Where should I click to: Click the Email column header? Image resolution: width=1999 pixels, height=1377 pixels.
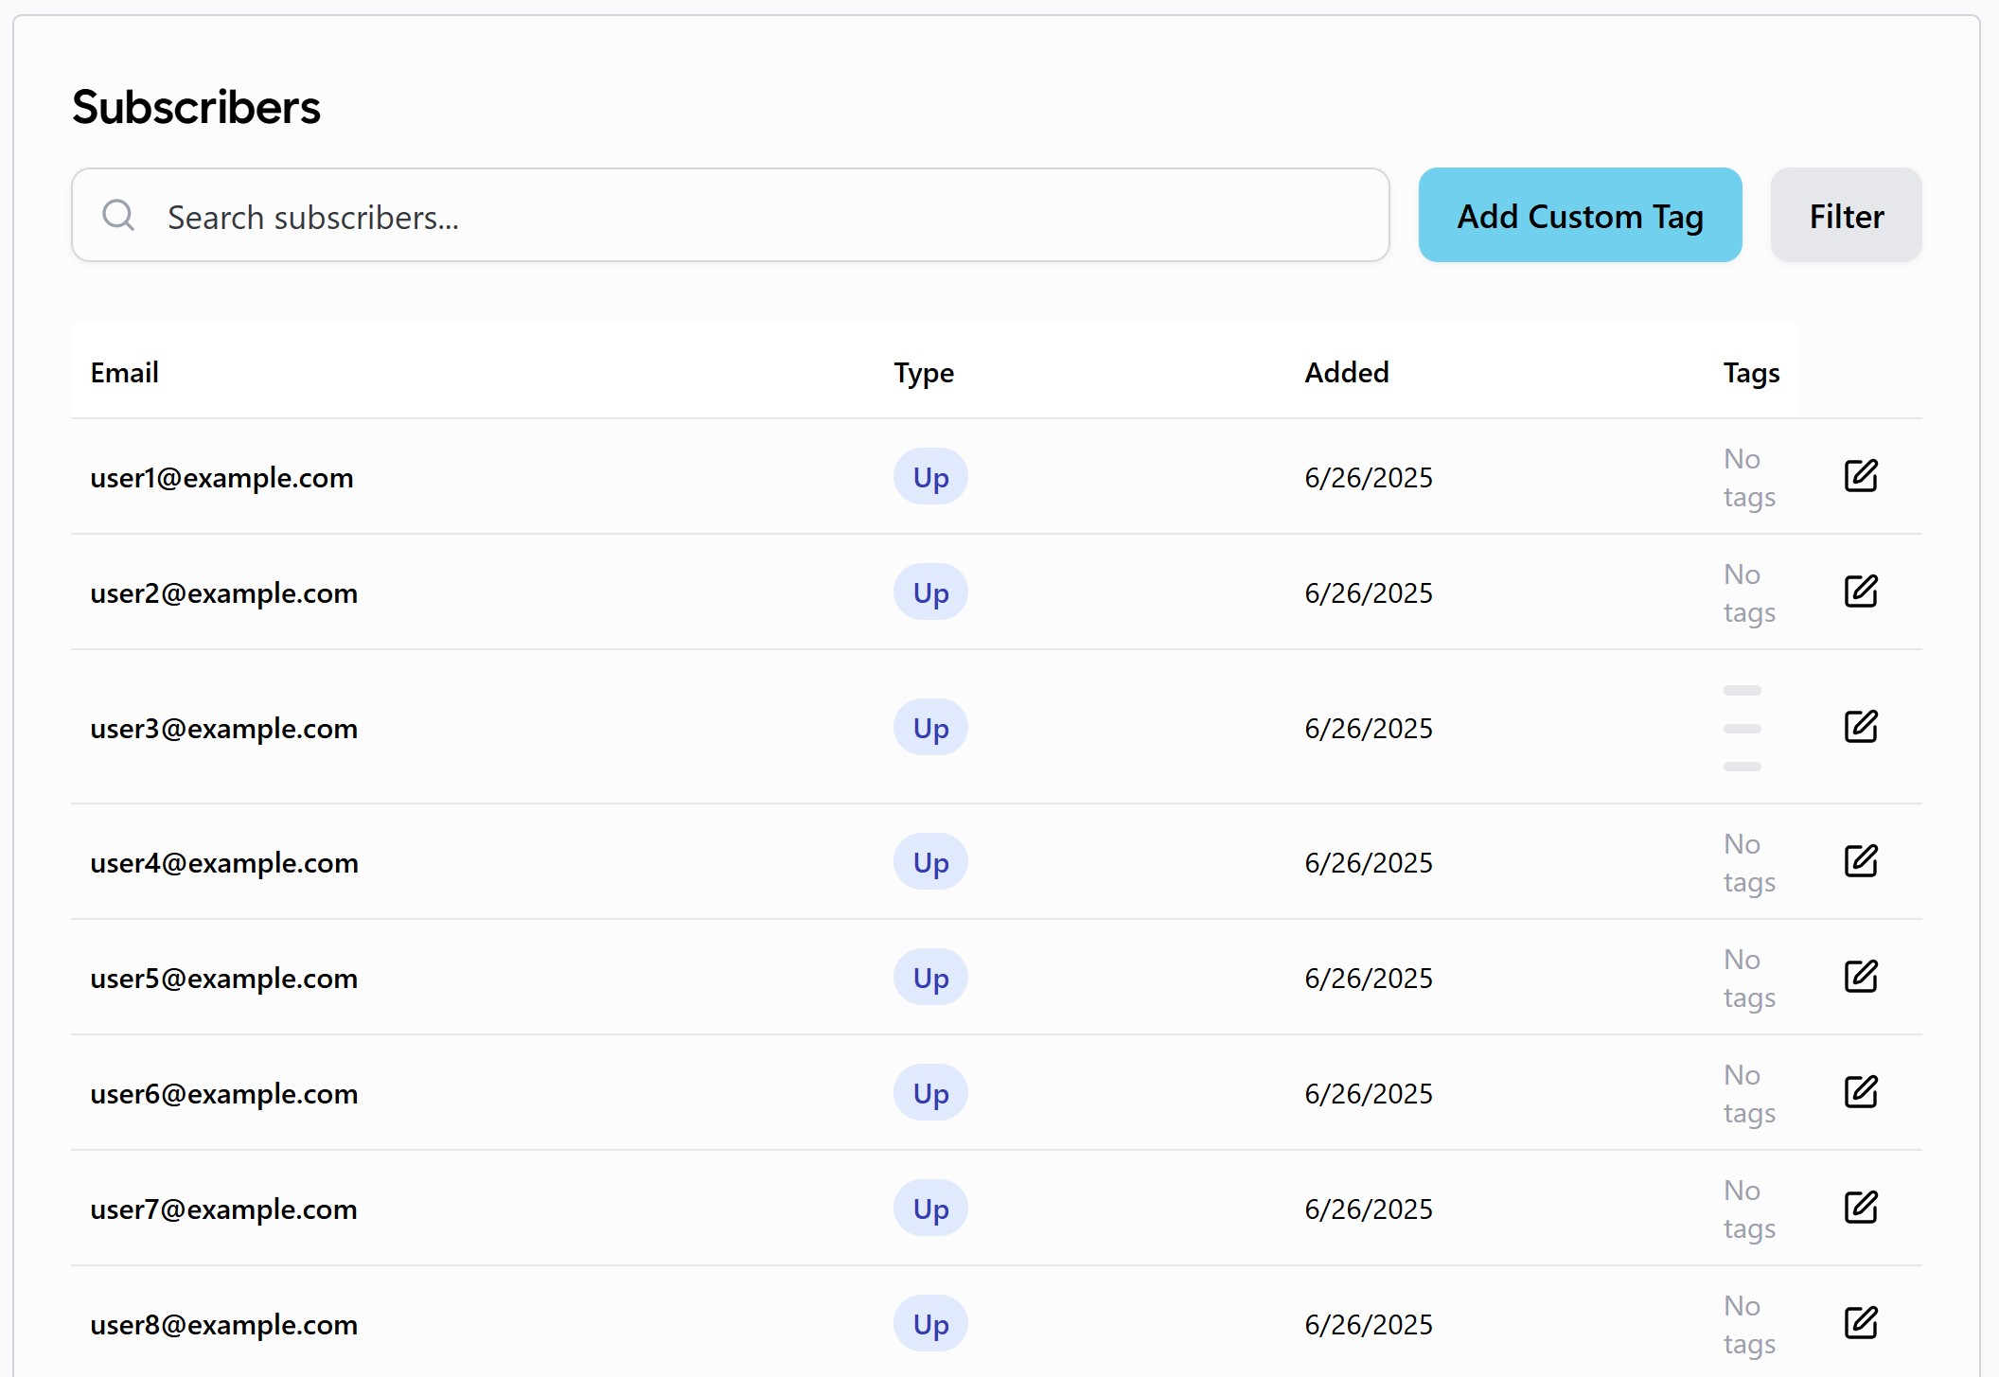125,373
